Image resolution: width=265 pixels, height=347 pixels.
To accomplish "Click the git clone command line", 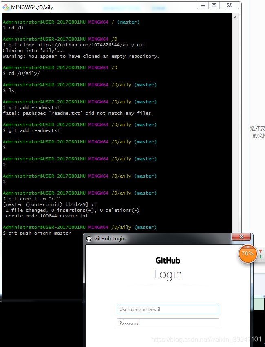I will (74, 45).
